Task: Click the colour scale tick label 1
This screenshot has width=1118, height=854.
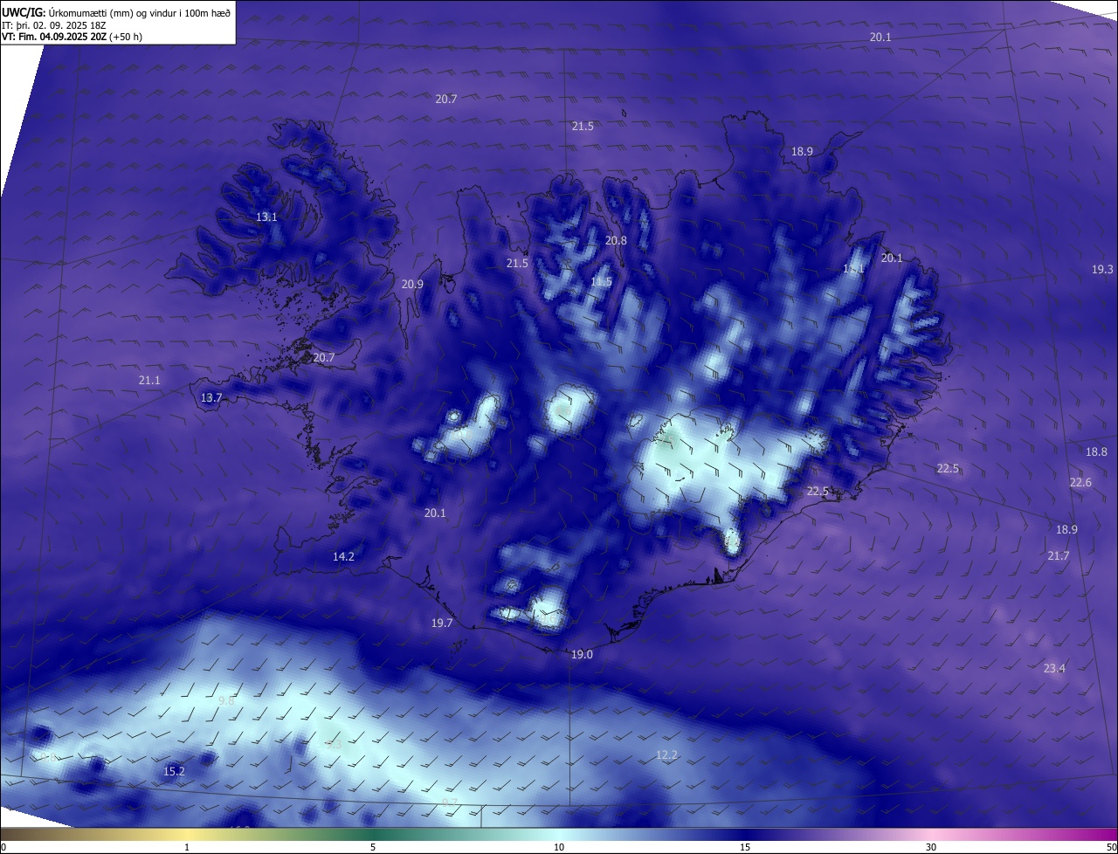Action: tap(187, 847)
